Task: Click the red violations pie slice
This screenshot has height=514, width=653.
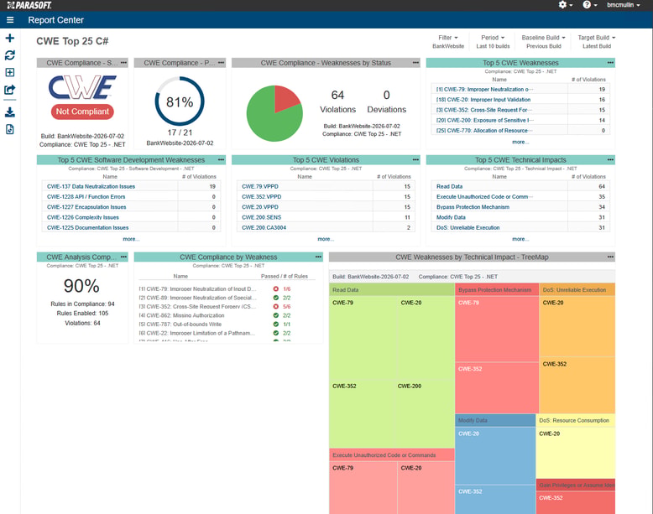Action: coord(285,98)
